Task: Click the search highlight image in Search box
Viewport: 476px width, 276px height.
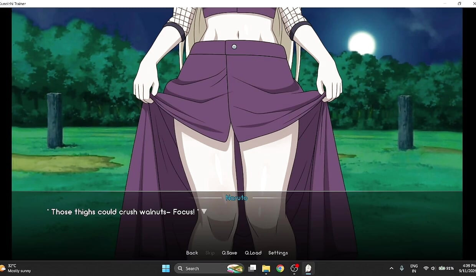Action: pyautogui.click(x=235, y=268)
